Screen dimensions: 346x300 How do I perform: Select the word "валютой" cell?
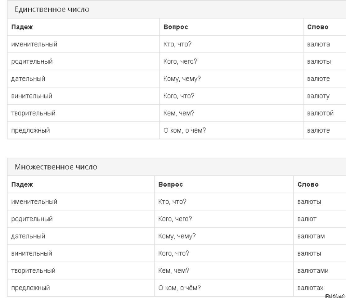tap(320, 113)
